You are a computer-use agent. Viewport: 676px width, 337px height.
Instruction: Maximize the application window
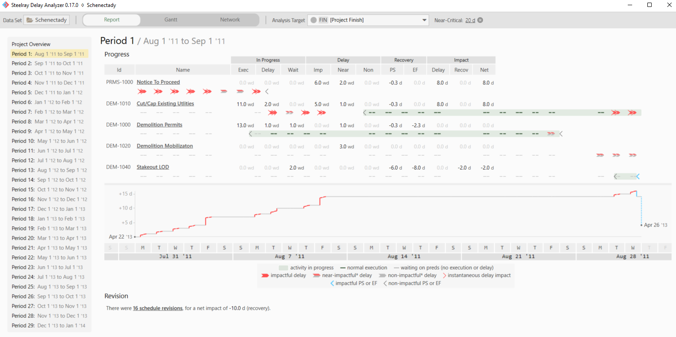pos(649,5)
